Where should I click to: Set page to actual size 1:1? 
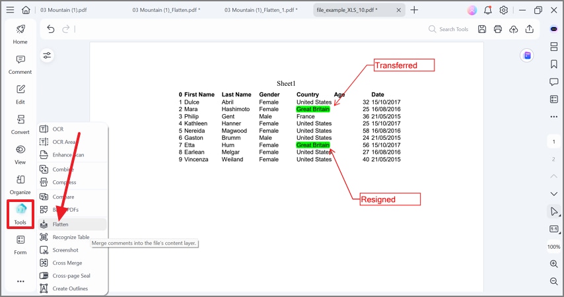pyautogui.click(x=554, y=229)
